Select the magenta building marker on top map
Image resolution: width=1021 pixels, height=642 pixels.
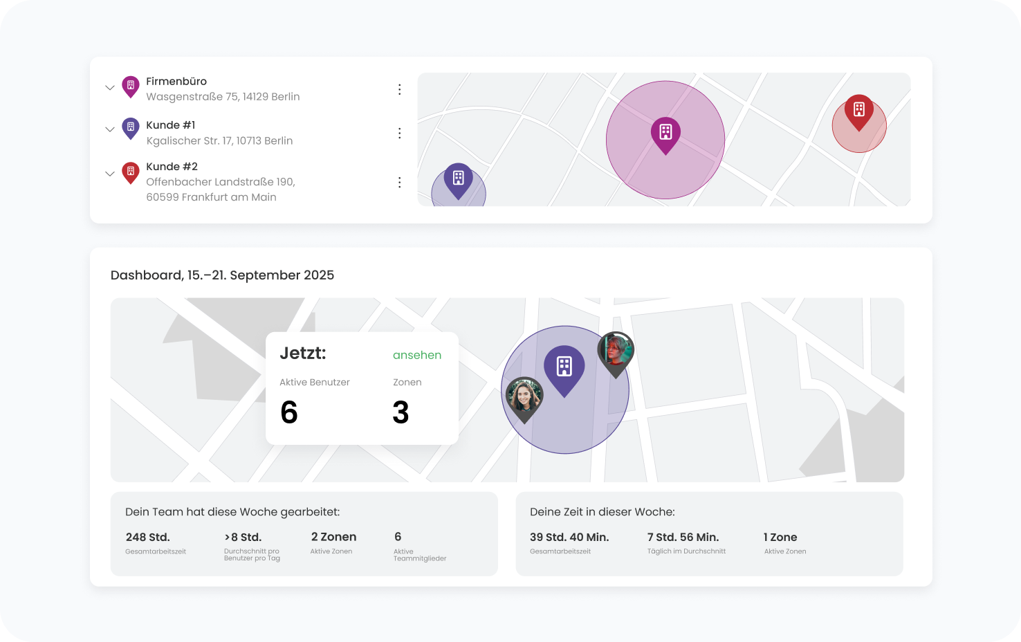pyautogui.click(x=665, y=133)
